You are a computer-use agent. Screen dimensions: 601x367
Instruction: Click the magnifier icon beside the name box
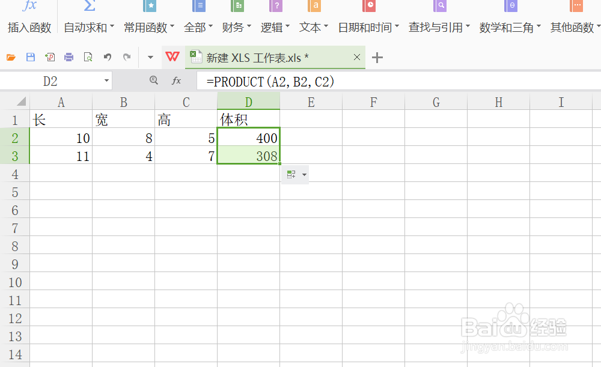[154, 80]
